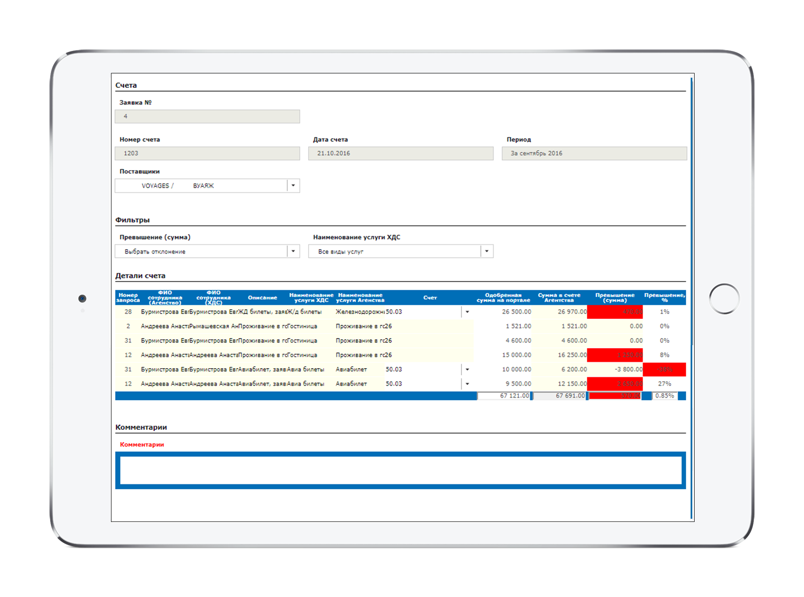Open the Наименование услуги ХДС filter dropdown
This screenshot has height=597, width=804.
[487, 251]
